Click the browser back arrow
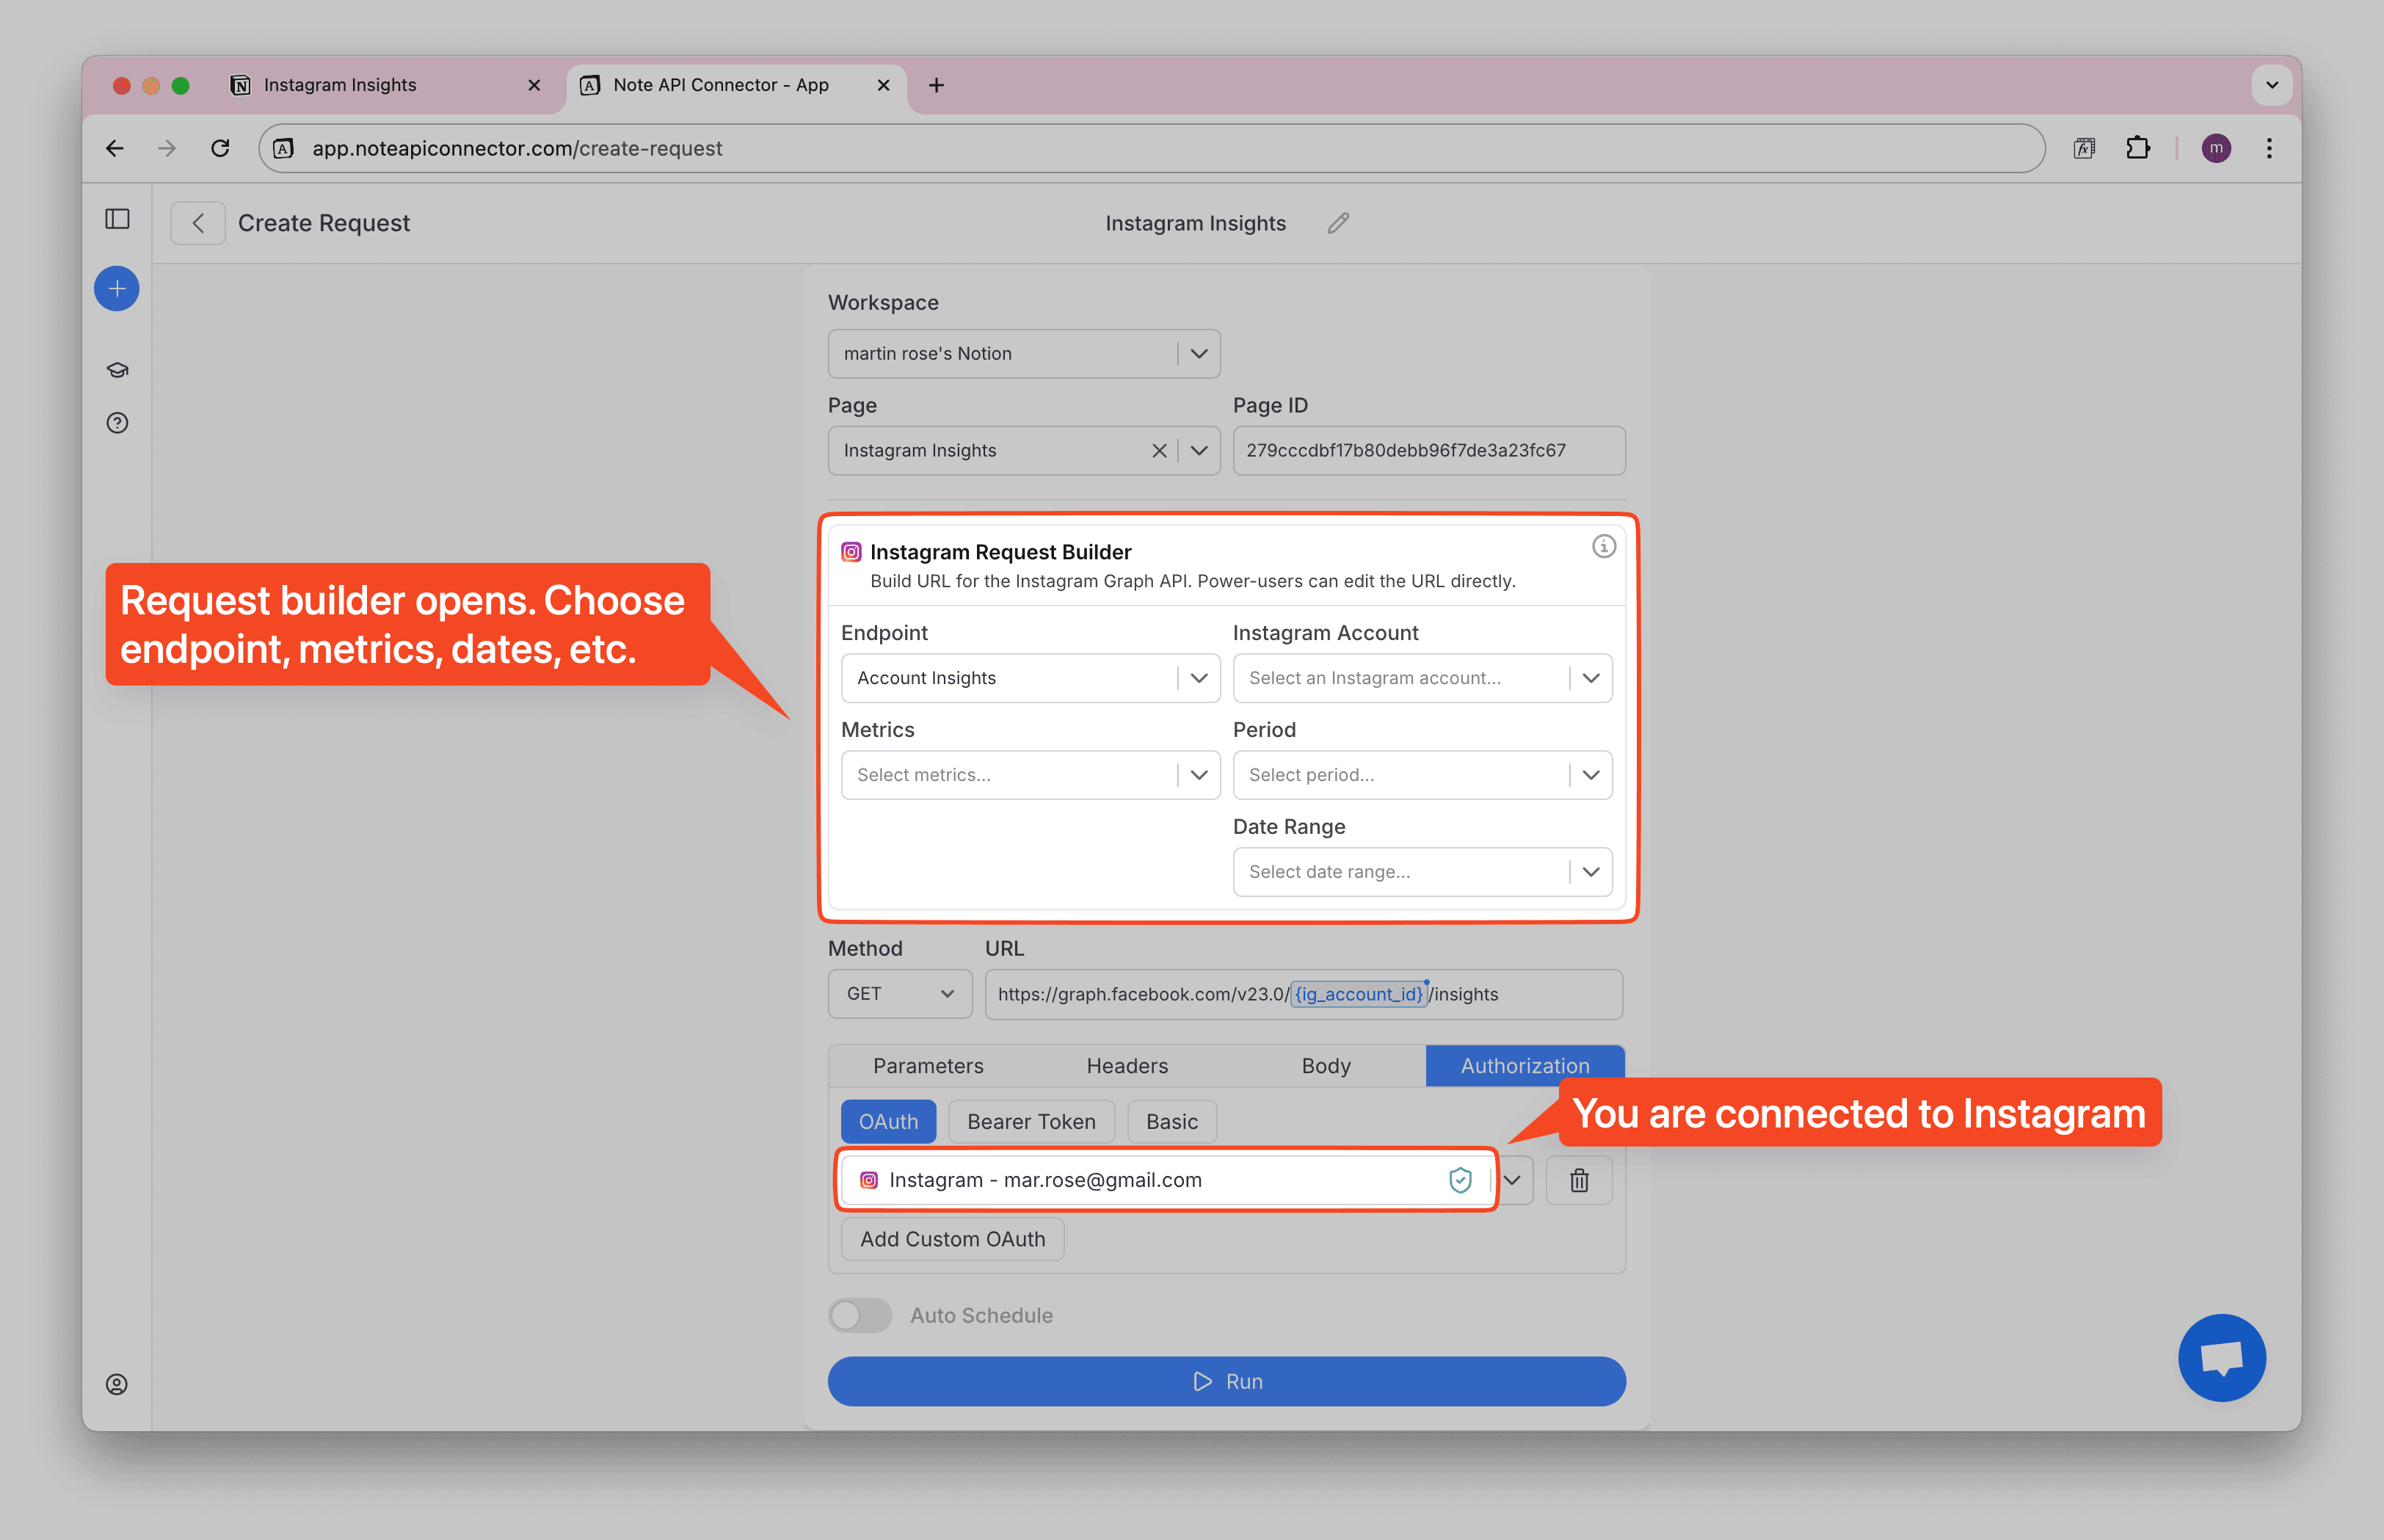 click(x=115, y=148)
